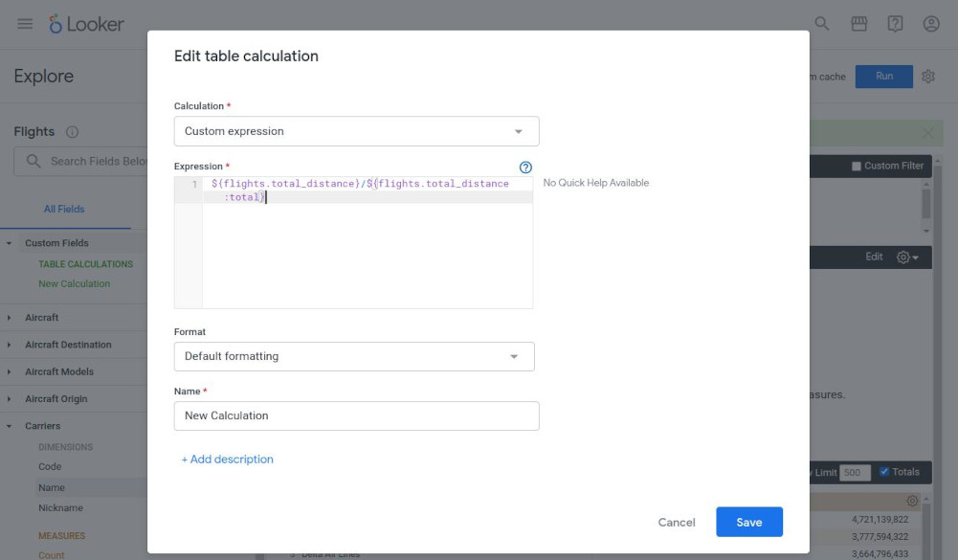958x560 pixels.
Task: Expand the Aircraft Origin view
Action: click(10, 398)
